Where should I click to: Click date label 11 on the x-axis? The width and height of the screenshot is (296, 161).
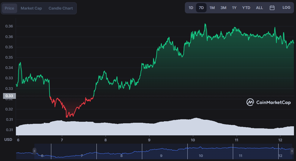236,140
